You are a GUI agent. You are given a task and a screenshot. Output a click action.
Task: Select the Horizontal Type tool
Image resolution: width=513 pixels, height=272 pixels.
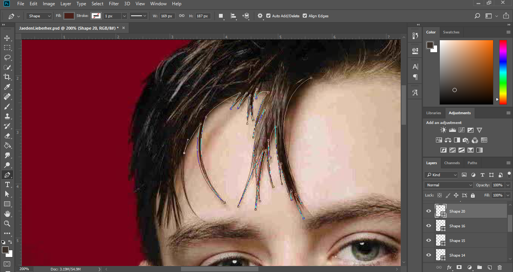7,184
